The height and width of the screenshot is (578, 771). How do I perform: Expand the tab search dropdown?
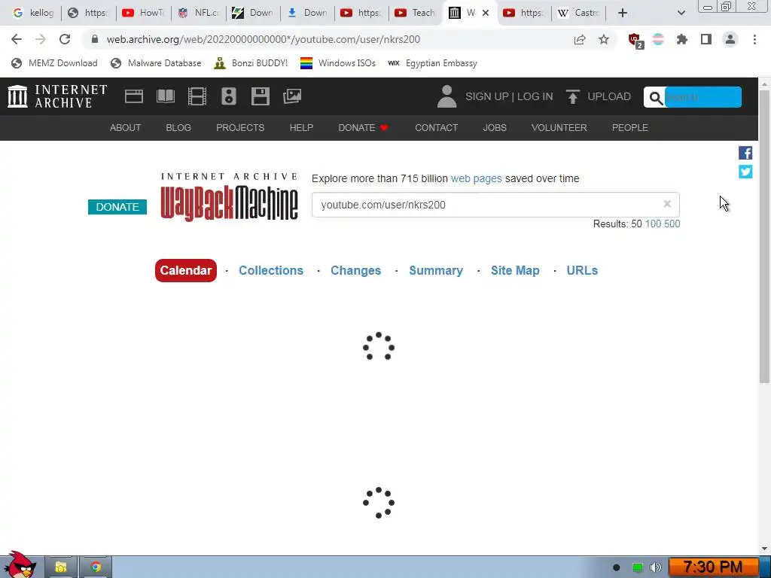(681, 13)
